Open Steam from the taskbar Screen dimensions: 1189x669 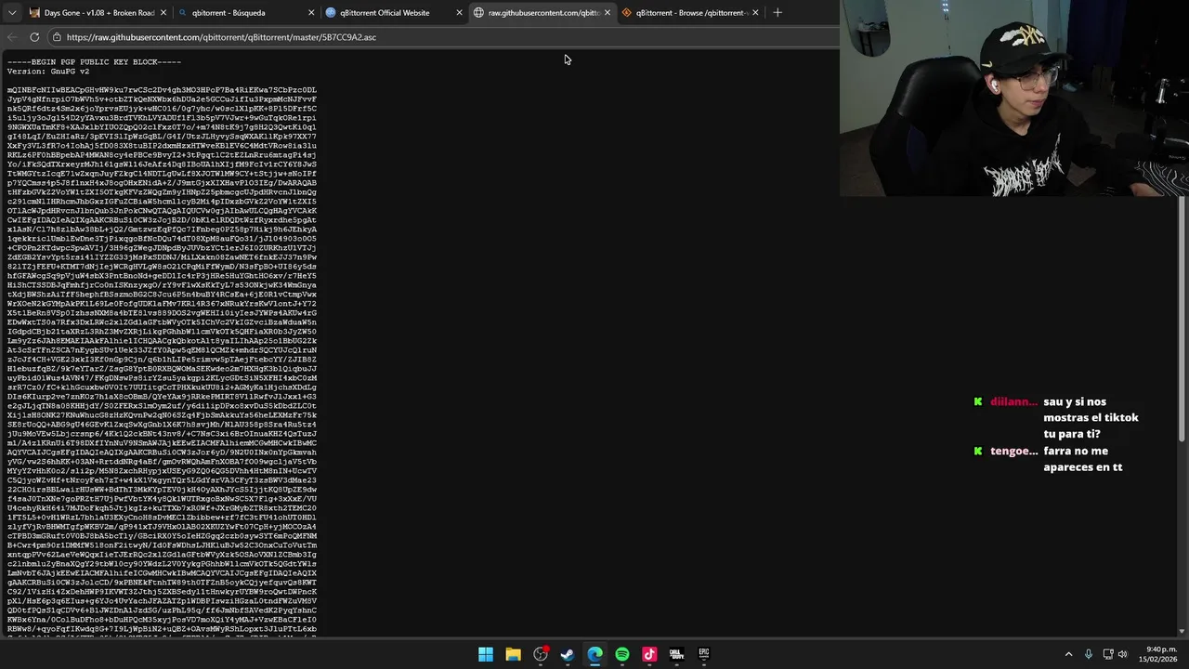pos(568,654)
